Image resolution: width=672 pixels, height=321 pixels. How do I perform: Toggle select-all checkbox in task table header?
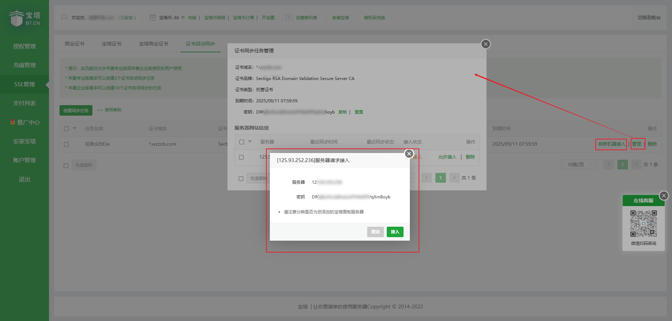[x=66, y=129]
